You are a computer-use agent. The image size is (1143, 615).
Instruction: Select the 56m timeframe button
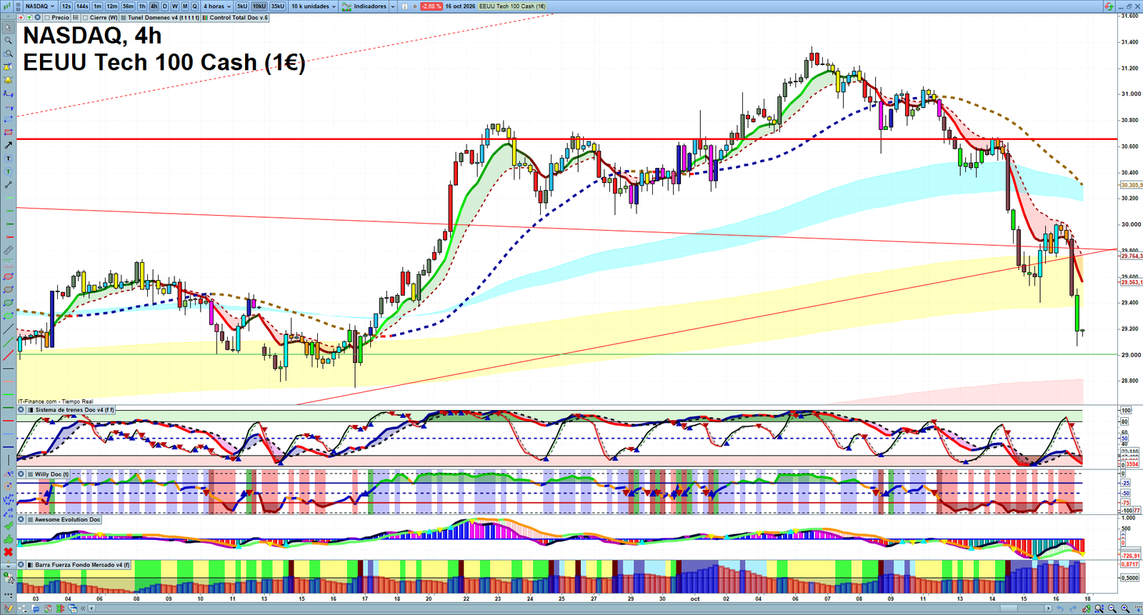click(128, 6)
